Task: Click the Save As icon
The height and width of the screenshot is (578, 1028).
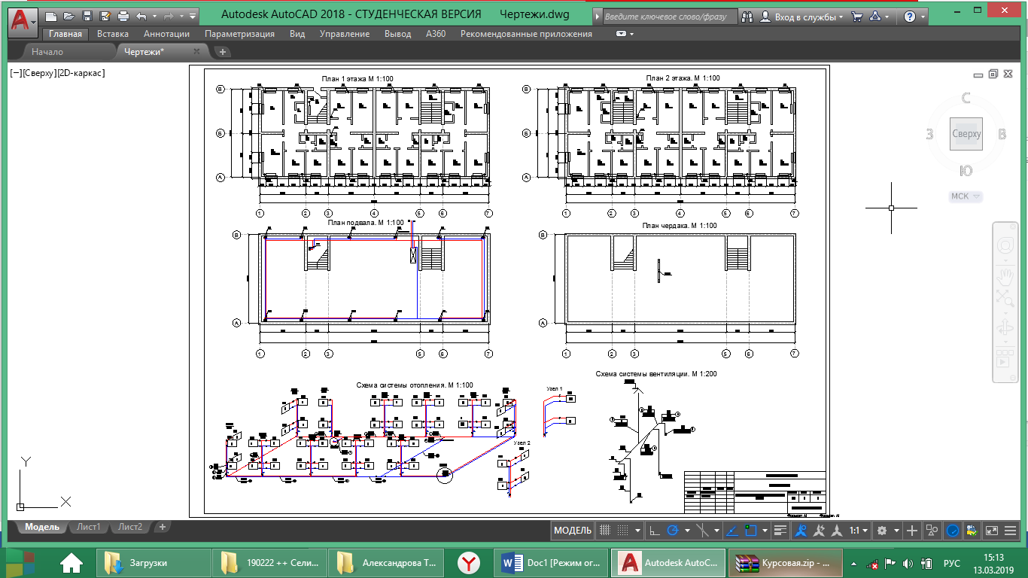Action: click(105, 15)
